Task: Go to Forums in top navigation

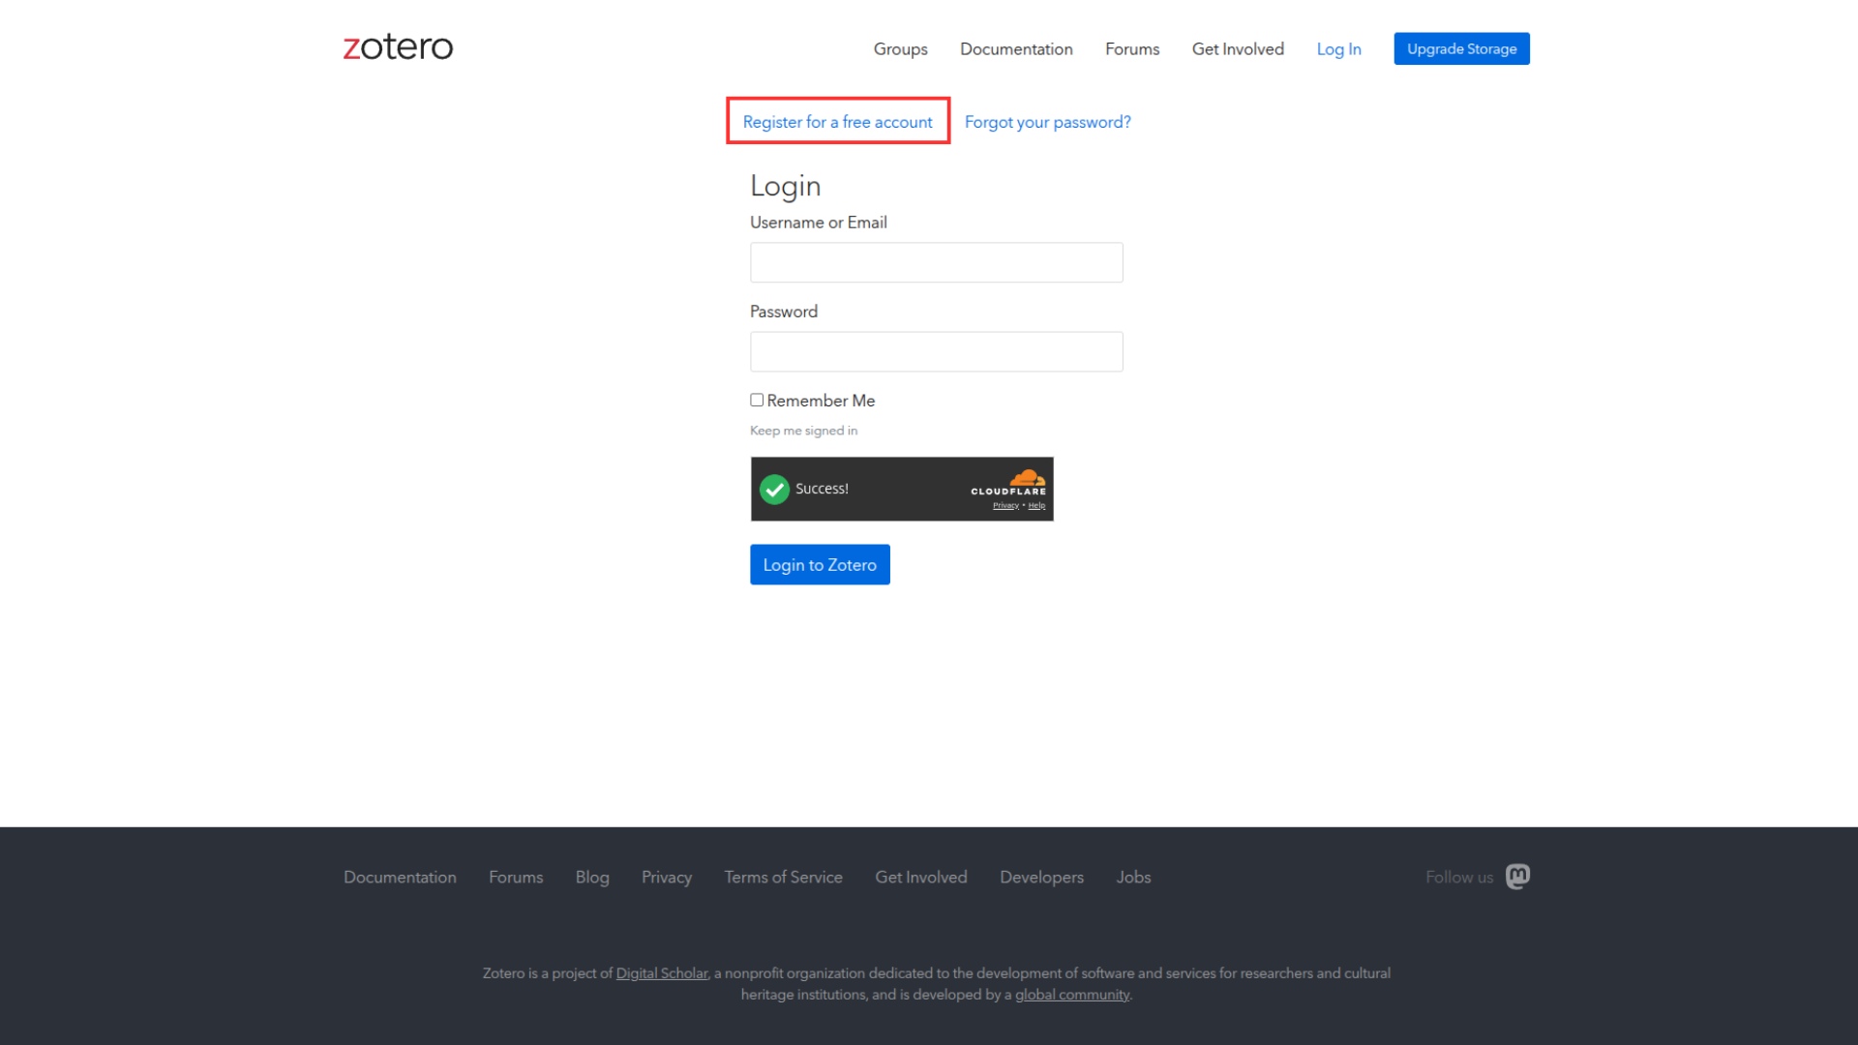Action: click(1132, 48)
